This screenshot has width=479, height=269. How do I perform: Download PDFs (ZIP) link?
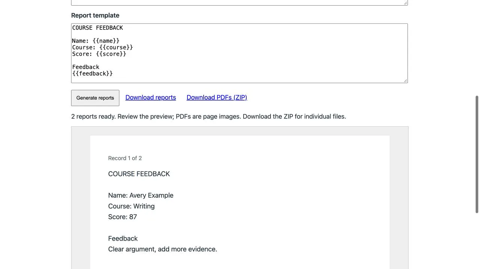point(217,98)
